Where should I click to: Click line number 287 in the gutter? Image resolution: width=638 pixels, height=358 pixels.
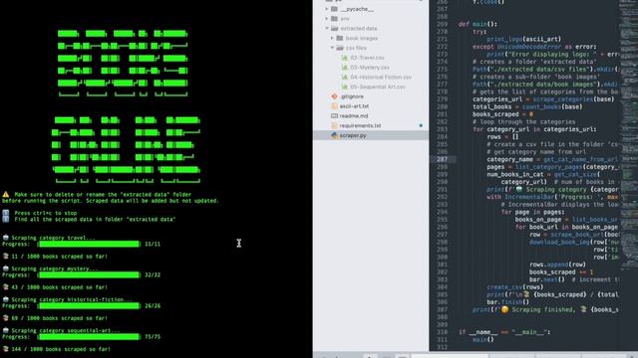coord(442,159)
